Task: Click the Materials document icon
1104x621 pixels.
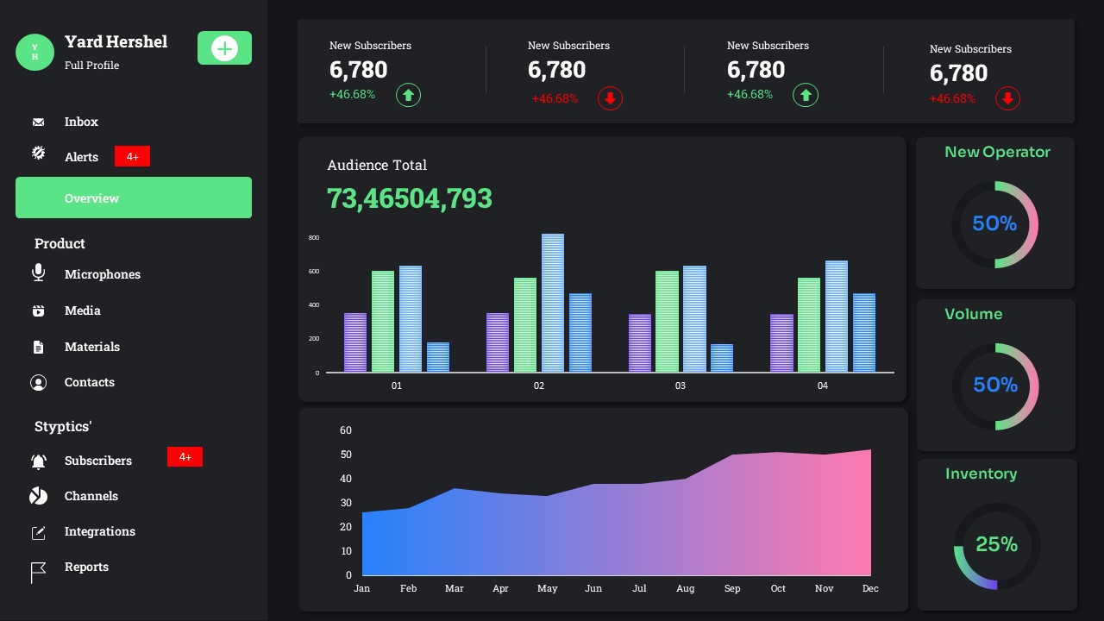Action: 38,347
